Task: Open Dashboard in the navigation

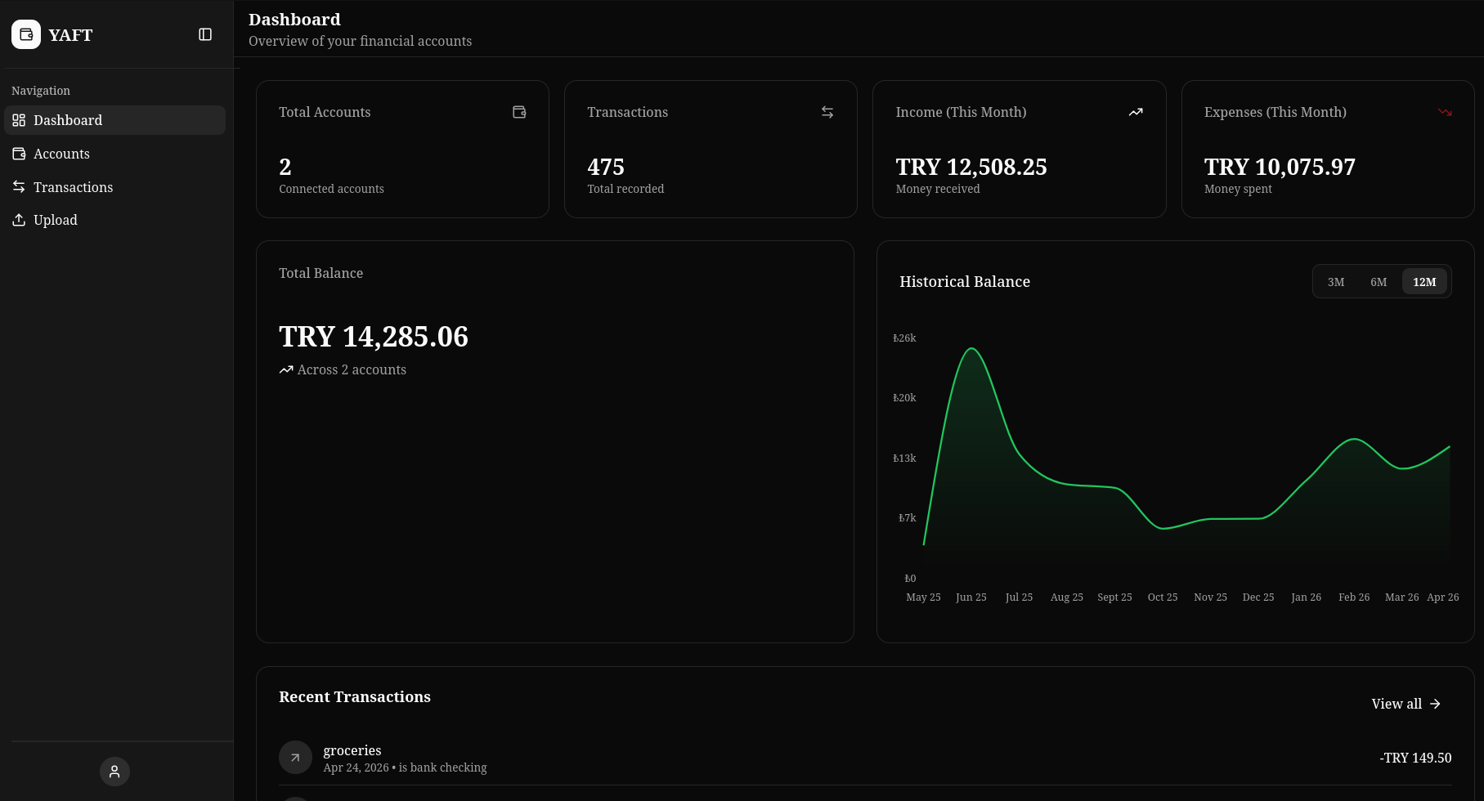Action: pyautogui.click(x=114, y=120)
